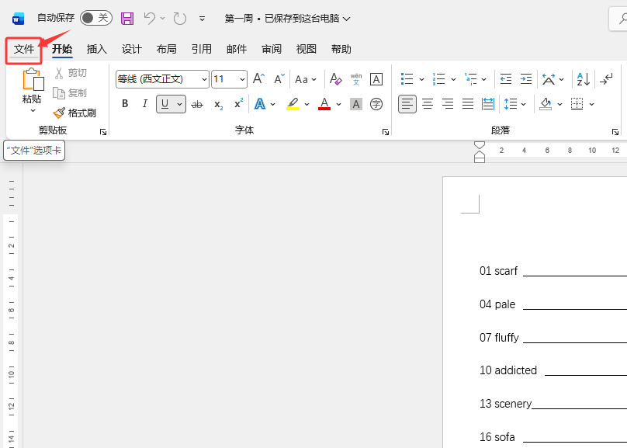Screen dimensions: 627x448
Task: Clear all formatting icon
Action: 335,79
